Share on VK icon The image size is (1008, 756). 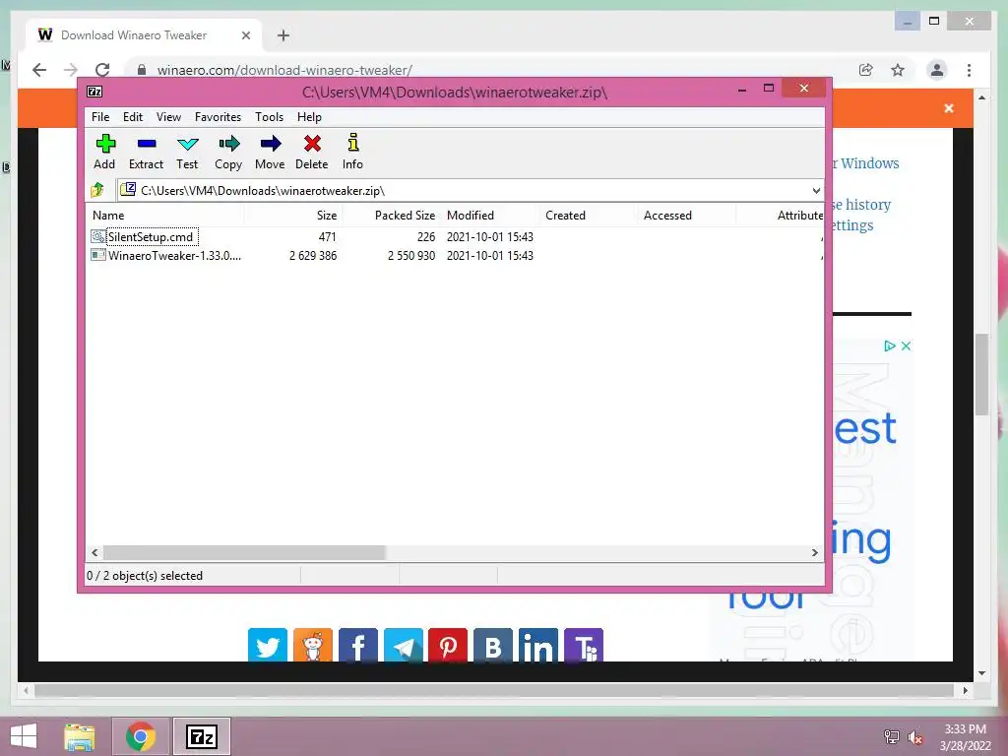493,646
